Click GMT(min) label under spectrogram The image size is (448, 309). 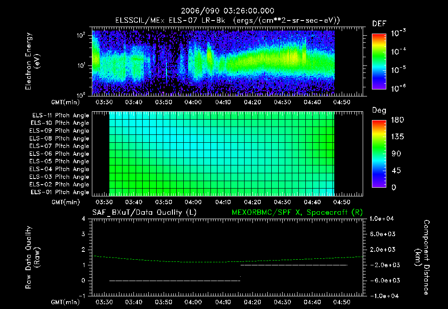pyautogui.click(x=66, y=102)
